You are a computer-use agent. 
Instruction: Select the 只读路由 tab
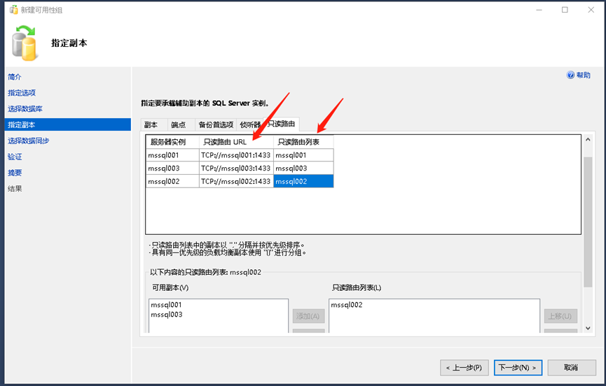tap(281, 123)
